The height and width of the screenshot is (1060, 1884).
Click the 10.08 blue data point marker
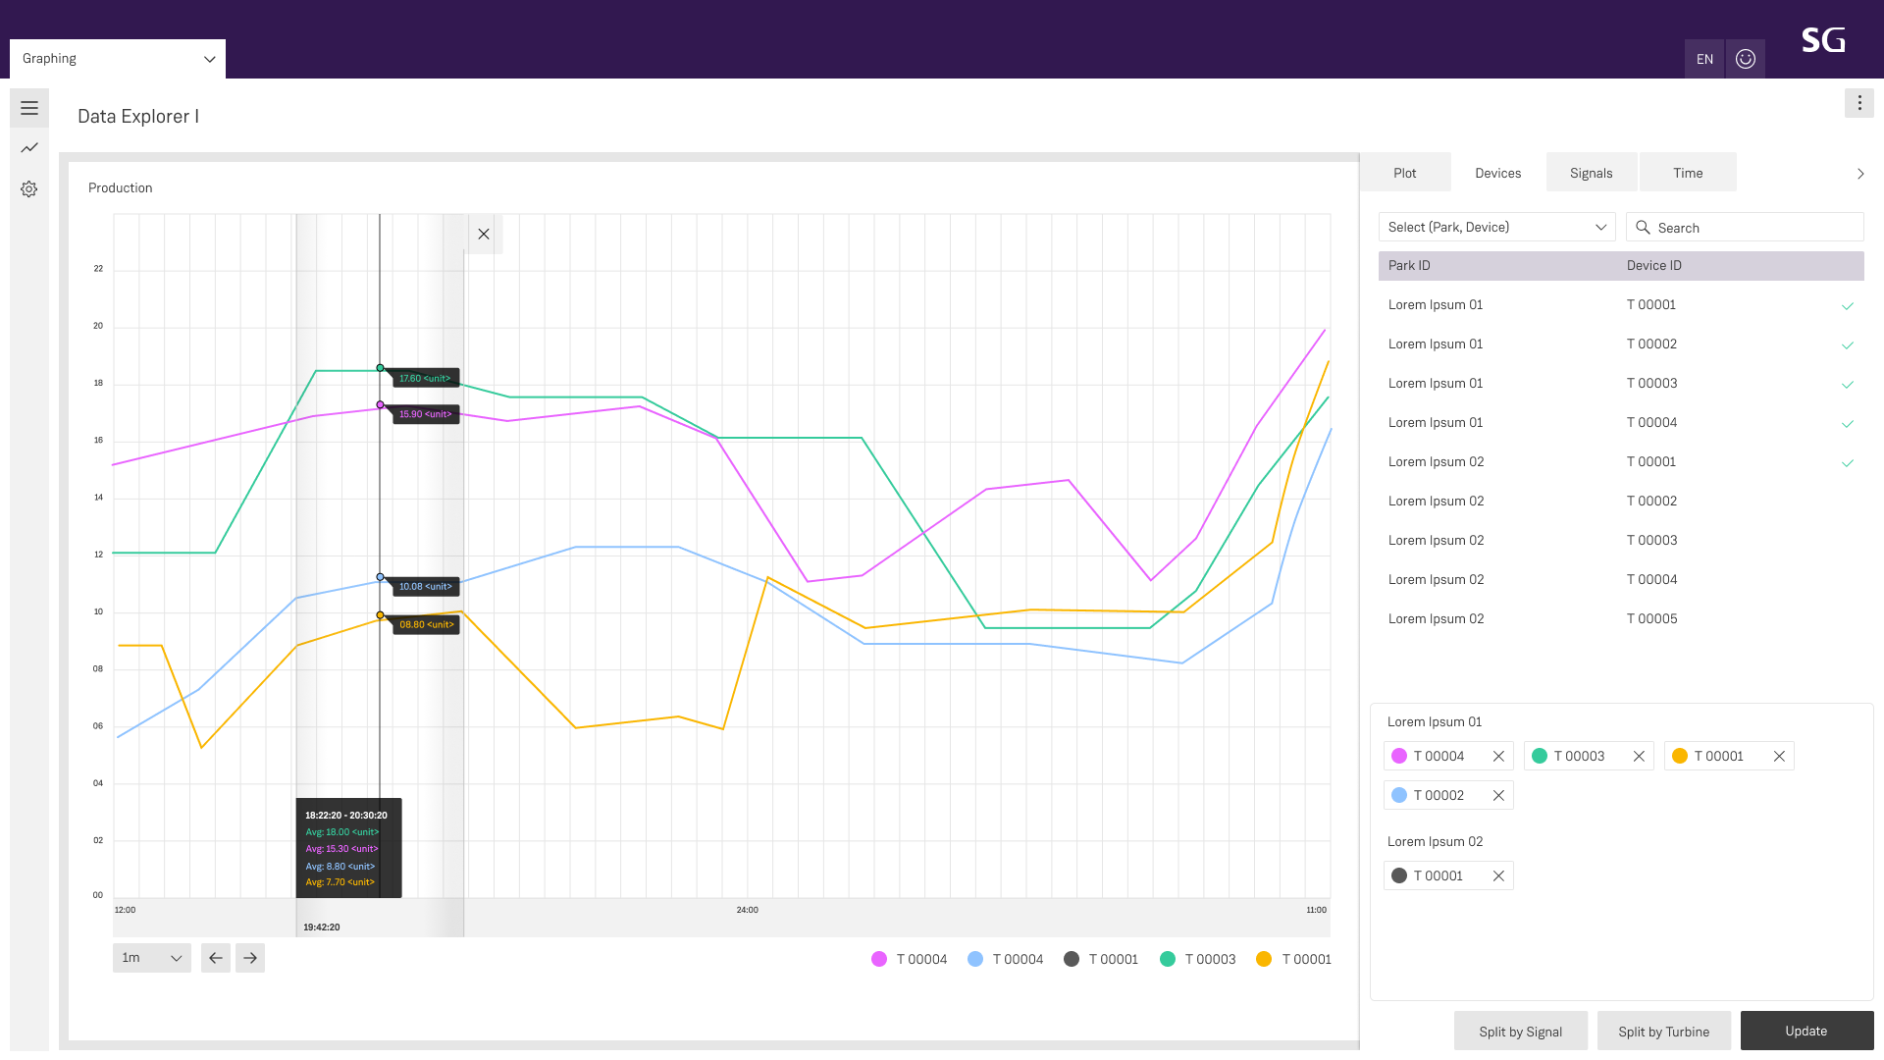click(380, 577)
